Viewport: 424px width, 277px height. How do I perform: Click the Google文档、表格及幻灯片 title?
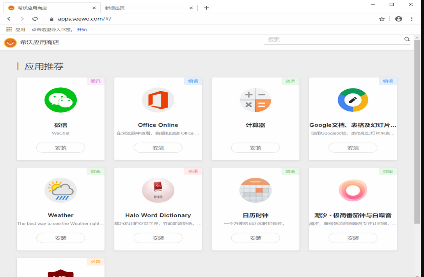coord(353,125)
